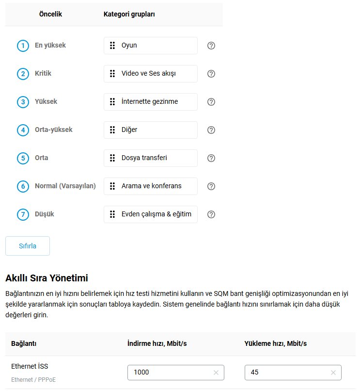360x391 pixels.
Task: Select the Evden çalışma & eğitim box
Action: 151,214
